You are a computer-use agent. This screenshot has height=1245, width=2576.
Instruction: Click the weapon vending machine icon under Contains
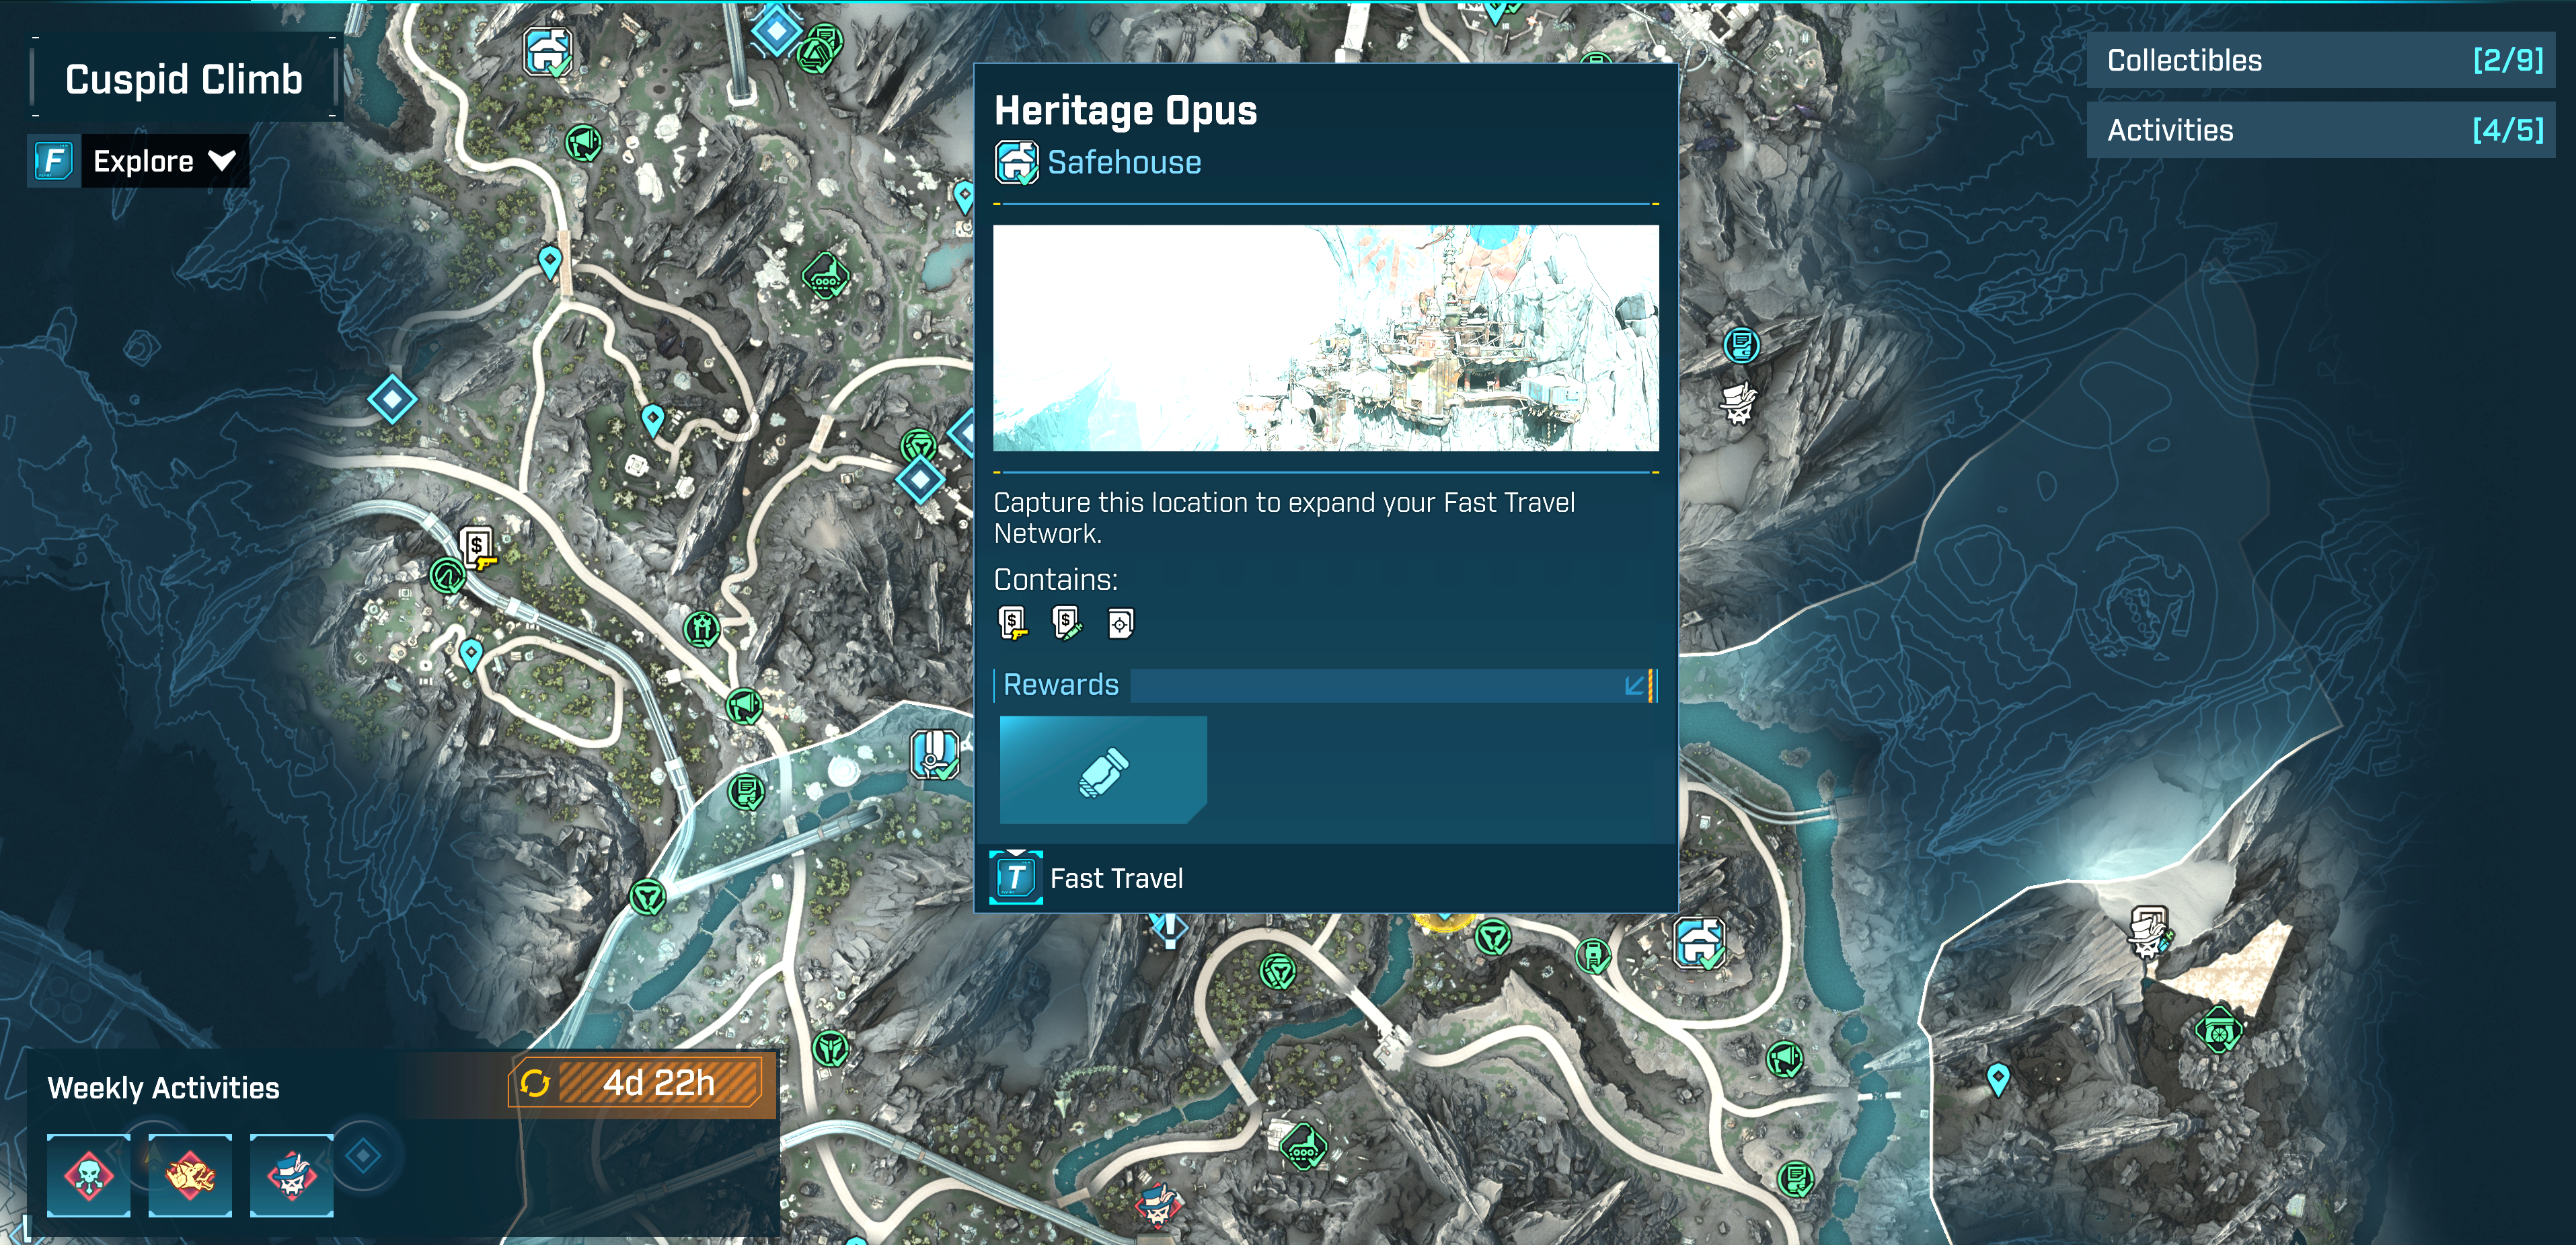1012,623
